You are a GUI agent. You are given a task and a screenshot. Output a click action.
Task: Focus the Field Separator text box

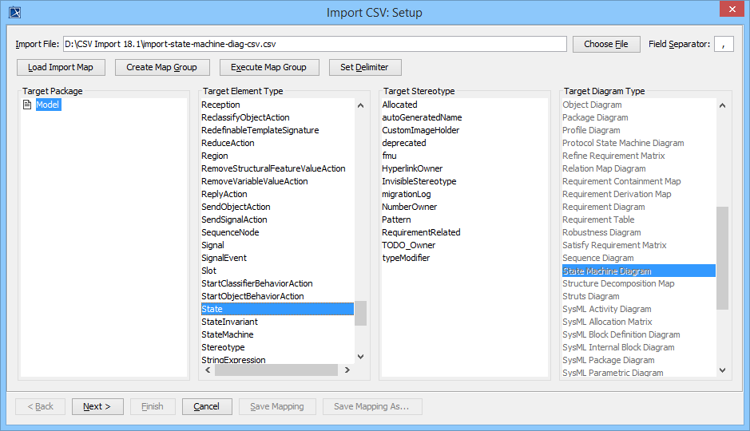724,44
